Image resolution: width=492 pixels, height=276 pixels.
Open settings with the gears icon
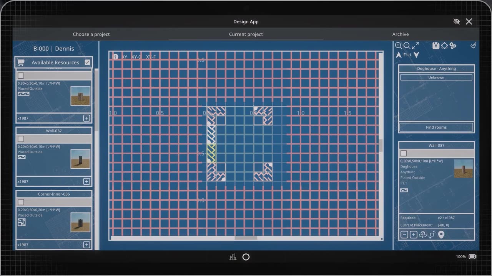coord(453,46)
